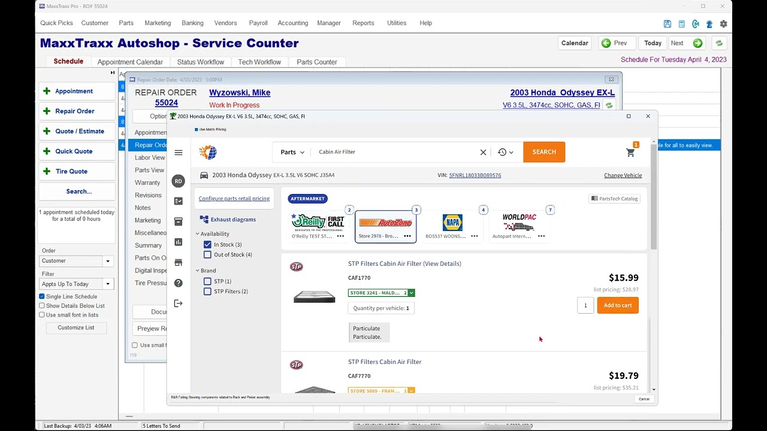
Task: Open the search history dropdown
Action: (506, 152)
